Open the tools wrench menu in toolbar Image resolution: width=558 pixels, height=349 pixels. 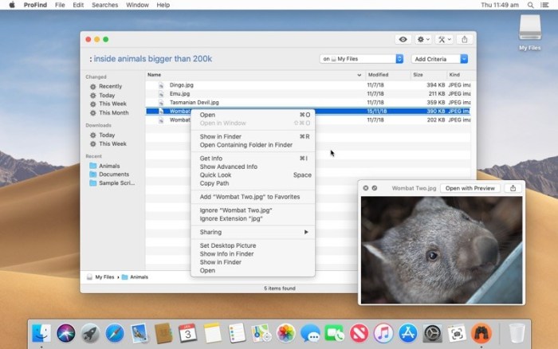click(444, 39)
